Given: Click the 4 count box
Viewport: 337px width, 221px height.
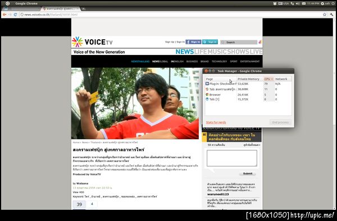Looking at the screenshot, I should 92,204.
